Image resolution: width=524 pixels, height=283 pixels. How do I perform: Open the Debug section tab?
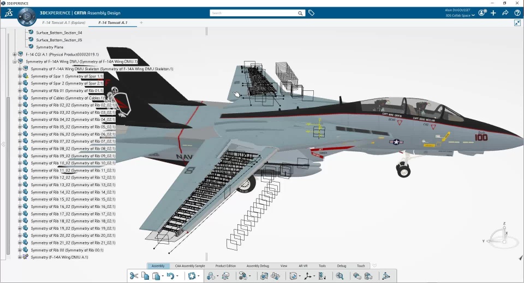(342, 266)
